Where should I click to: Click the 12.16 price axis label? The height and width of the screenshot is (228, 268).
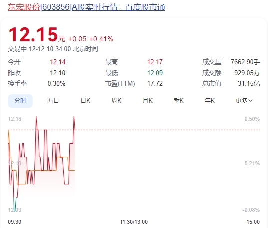(15, 119)
